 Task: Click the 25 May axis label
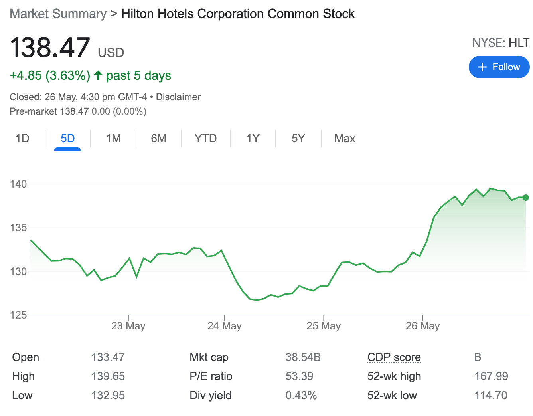click(x=324, y=326)
